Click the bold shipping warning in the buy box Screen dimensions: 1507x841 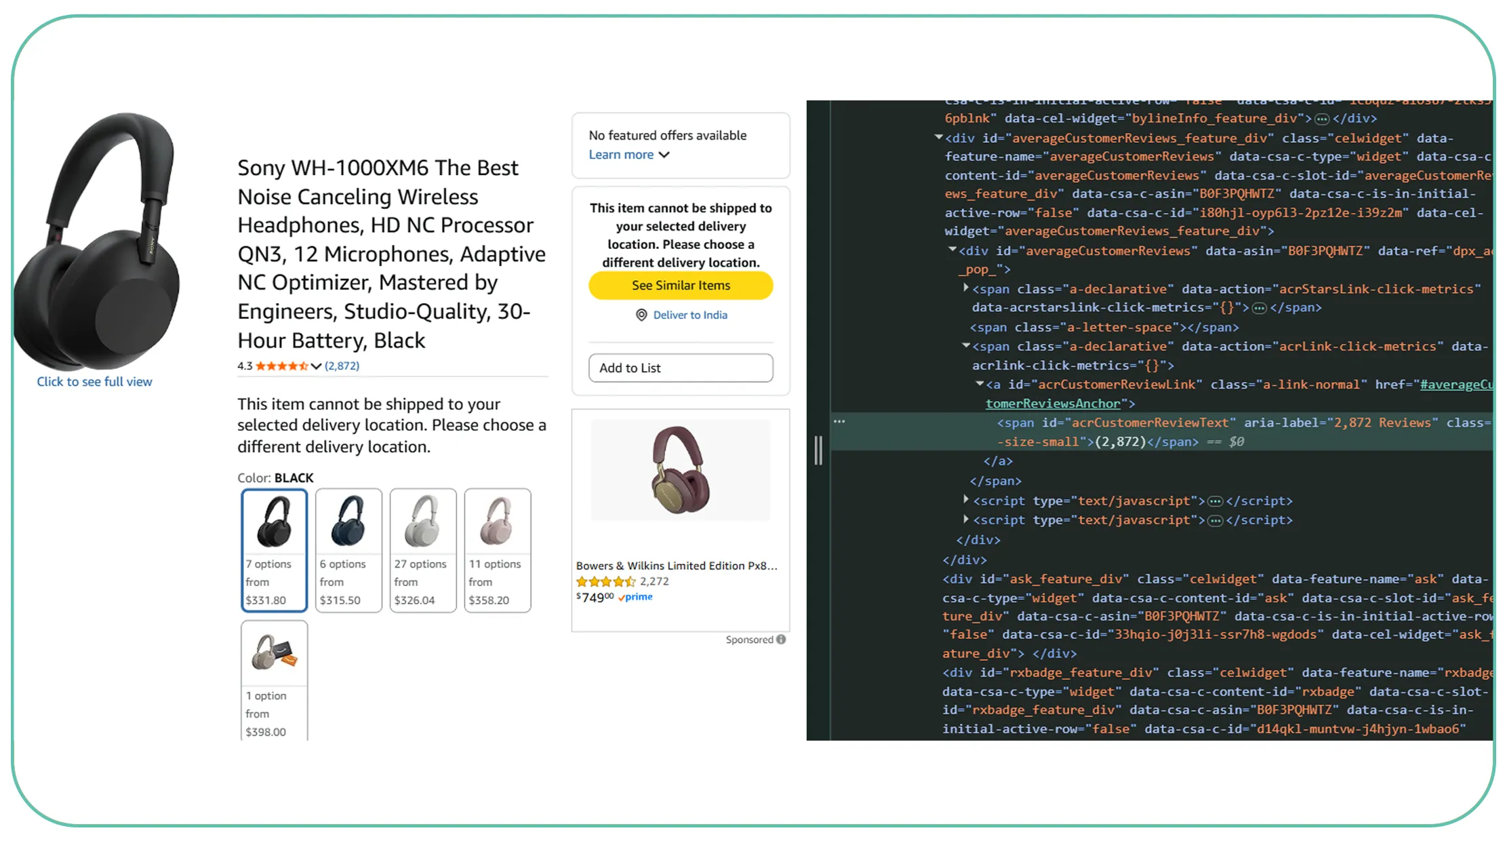(681, 235)
